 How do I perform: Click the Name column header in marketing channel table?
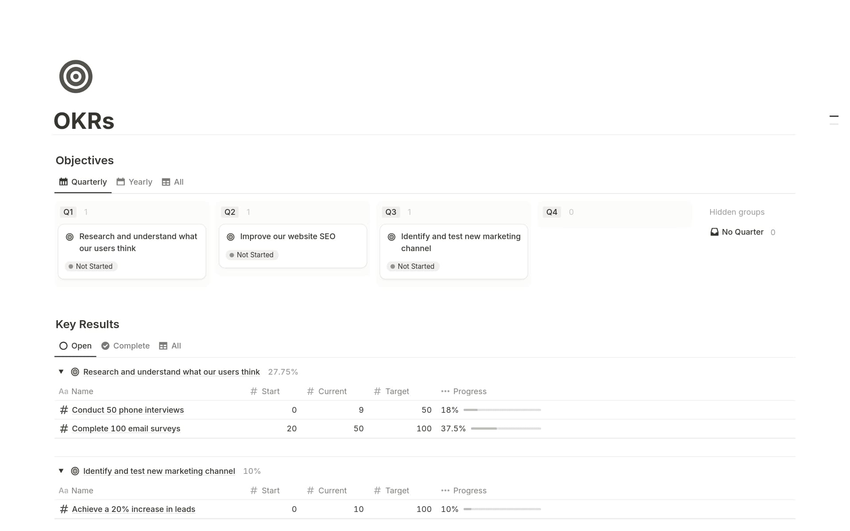click(76, 491)
